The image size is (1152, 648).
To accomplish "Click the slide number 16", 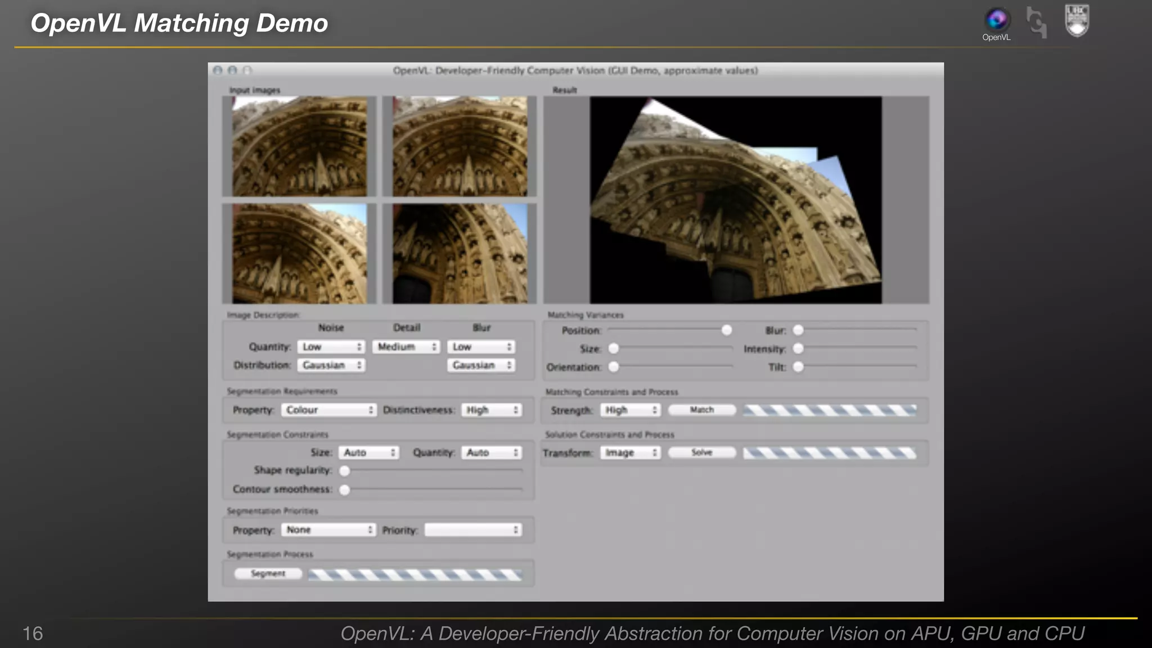I will [x=33, y=633].
